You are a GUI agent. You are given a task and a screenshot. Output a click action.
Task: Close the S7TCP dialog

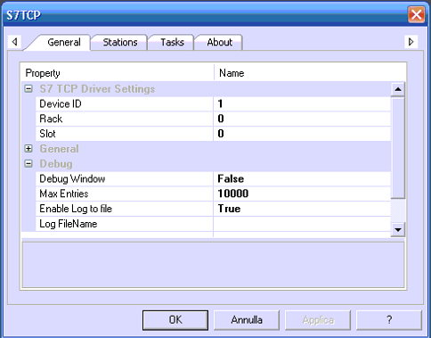coord(416,14)
